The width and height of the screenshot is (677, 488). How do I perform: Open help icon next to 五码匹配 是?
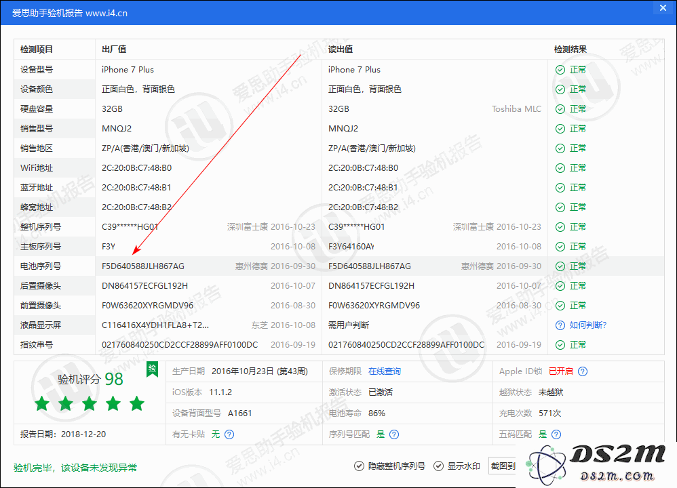click(x=556, y=434)
